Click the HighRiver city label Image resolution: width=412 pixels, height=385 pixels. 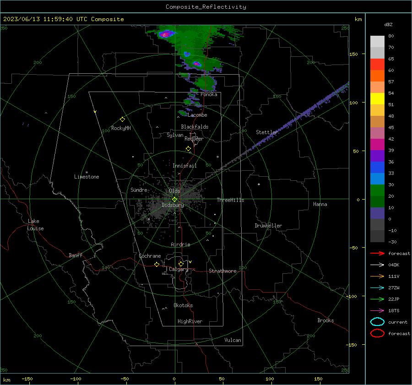point(190,321)
